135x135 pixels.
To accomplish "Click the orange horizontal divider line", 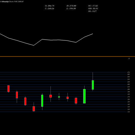I will (x=67, y=56).
